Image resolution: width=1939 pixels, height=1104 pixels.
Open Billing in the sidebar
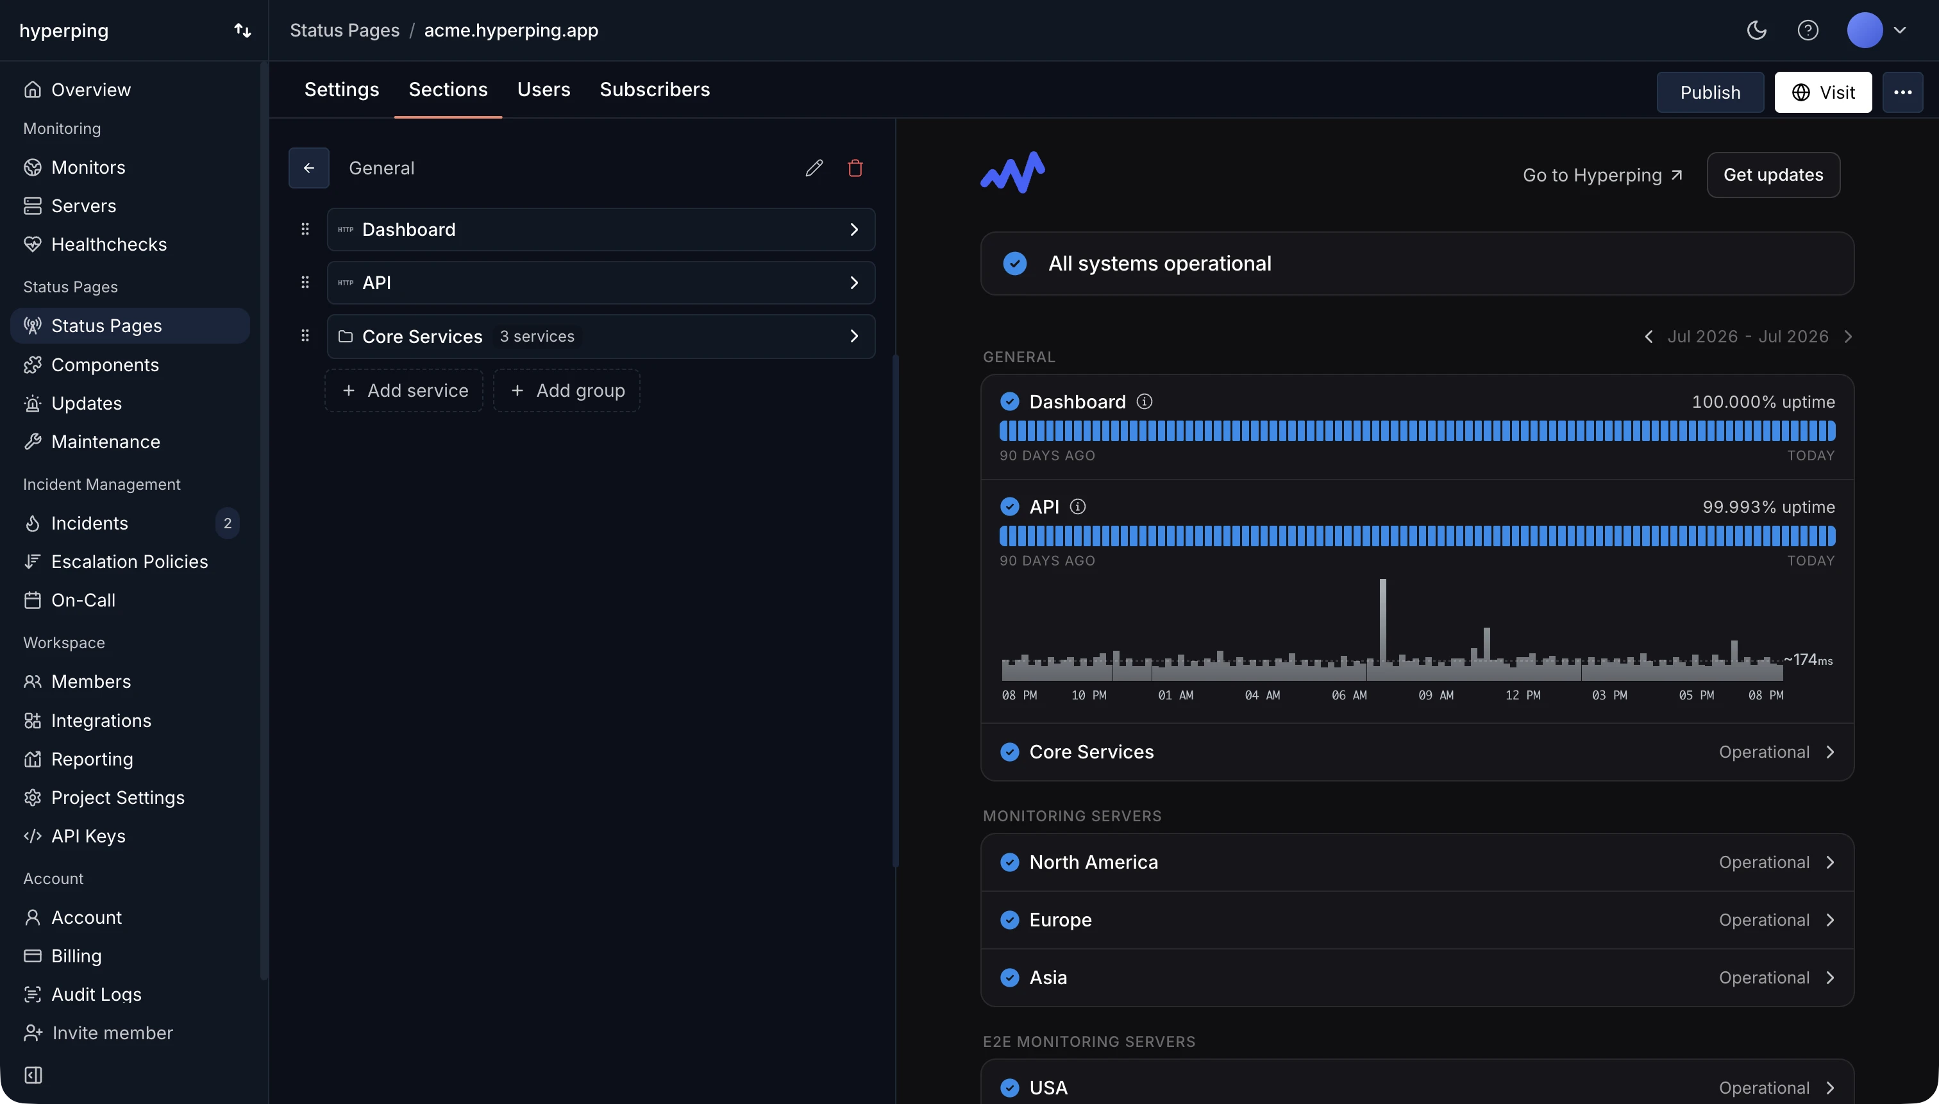[130, 955]
